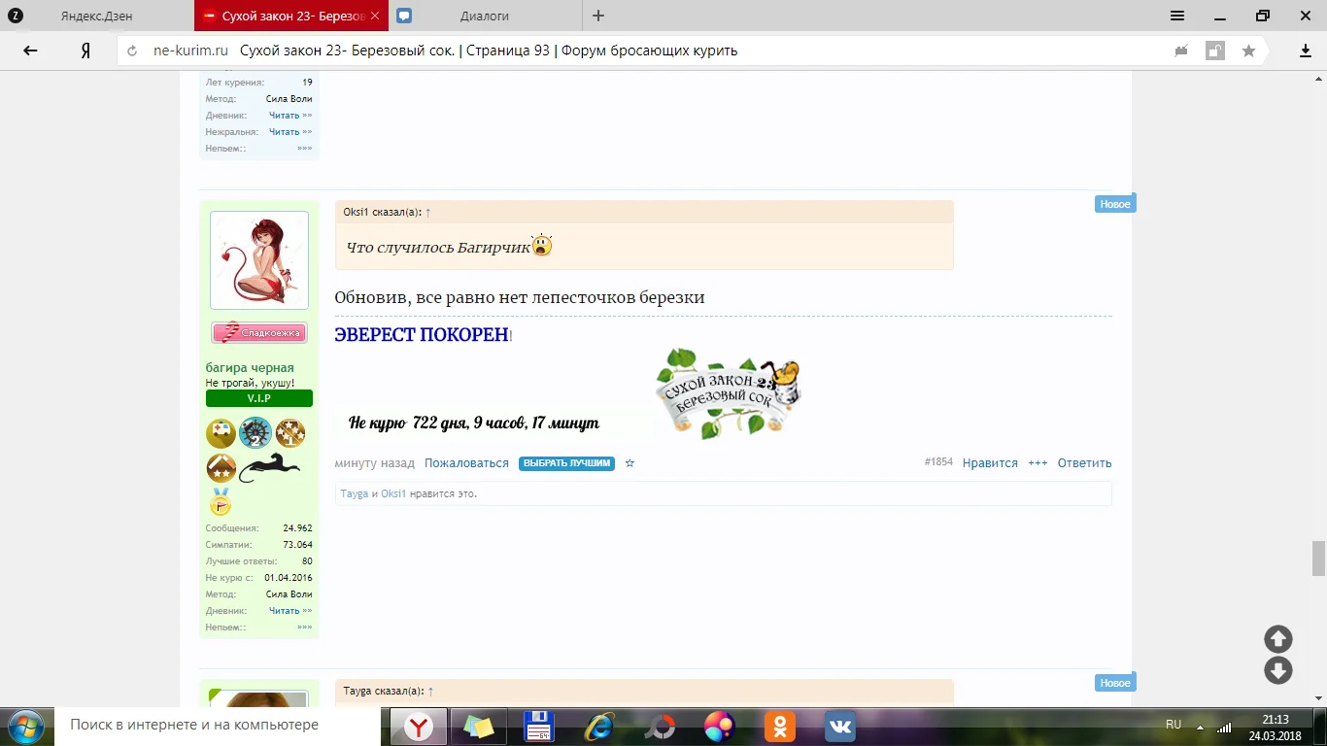The height and width of the screenshot is (746, 1327).
Task: Click the blue floppy disk taskbar icon
Action: (538, 727)
